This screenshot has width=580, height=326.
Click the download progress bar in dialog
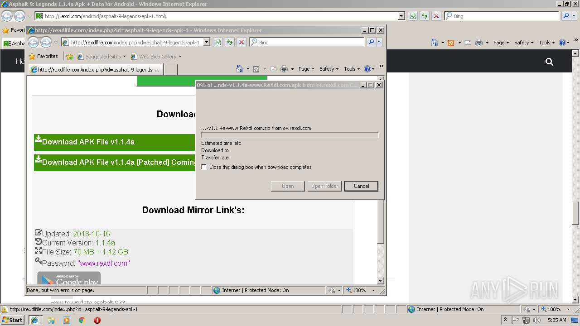click(290, 135)
